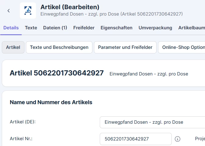Click the article app logo icon
The width and height of the screenshot is (205, 146).
pyautogui.click(x=28, y=11)
